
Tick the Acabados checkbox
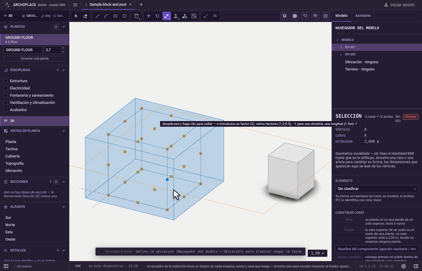[x=5, y=110]
